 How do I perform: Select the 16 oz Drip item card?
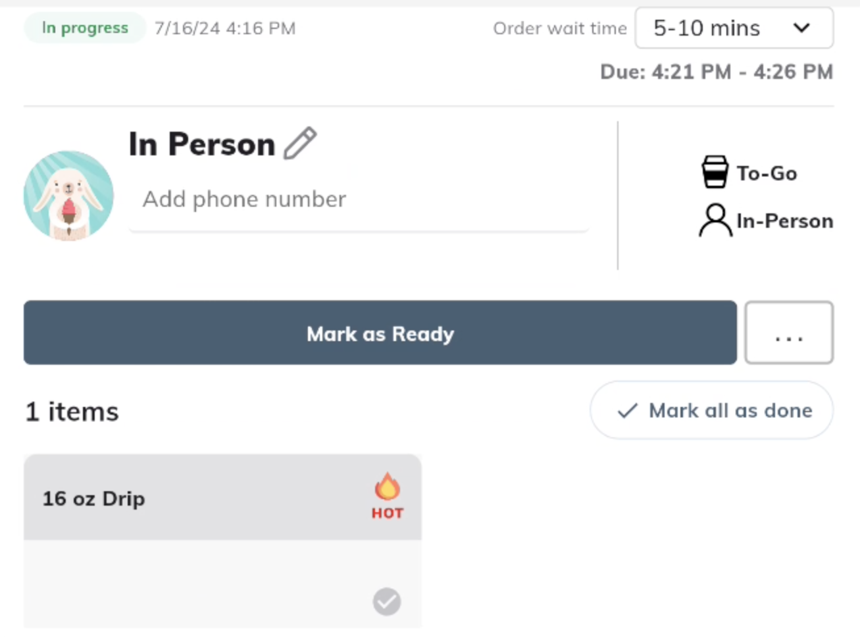222,541
